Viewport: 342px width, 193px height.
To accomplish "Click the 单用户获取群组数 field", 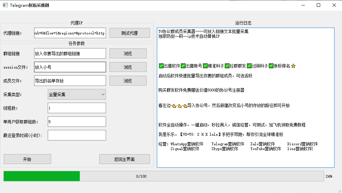I will tap(77, 121).
